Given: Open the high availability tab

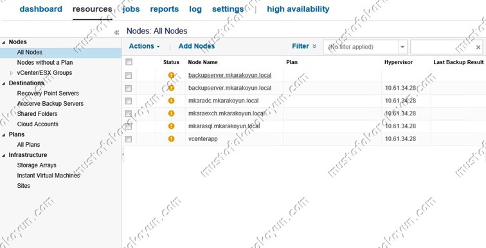Looking at the screenshot, I should point(298,9).
